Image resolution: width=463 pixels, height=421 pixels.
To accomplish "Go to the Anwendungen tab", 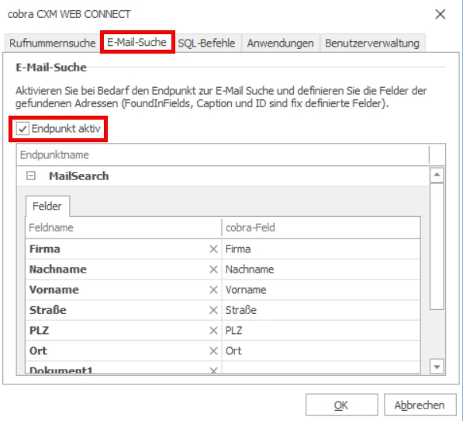I will [x=280, y=43].
